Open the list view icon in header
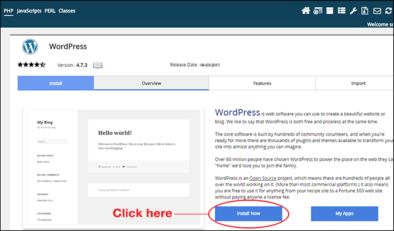394x231 pixels. click(342, 11)
